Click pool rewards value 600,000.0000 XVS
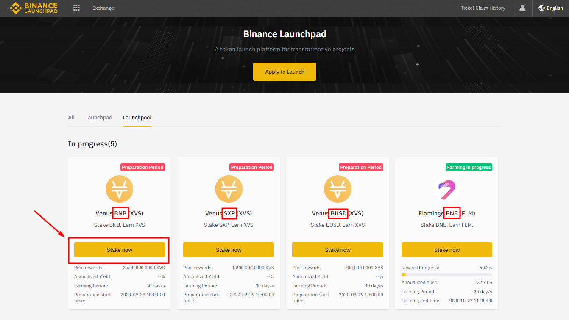 (364, 268)
